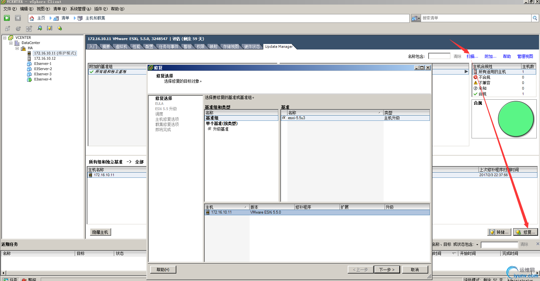Click the inventory (清单) icon in breadcrumb
The width and height of the screenshot is (540, 281).
[x=56, y=18]
